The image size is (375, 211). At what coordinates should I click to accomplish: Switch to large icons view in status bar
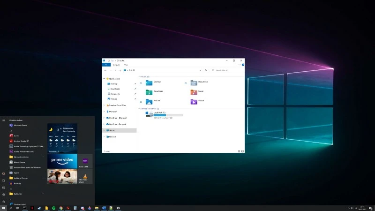point(242,151)
